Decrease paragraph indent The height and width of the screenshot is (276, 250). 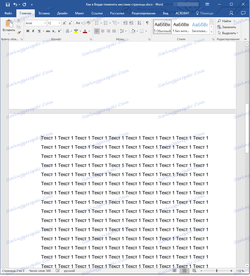click(125, 23)
